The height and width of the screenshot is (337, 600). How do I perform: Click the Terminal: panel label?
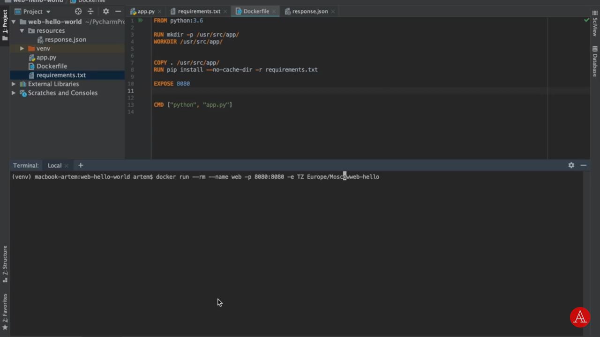click(26, 165)
